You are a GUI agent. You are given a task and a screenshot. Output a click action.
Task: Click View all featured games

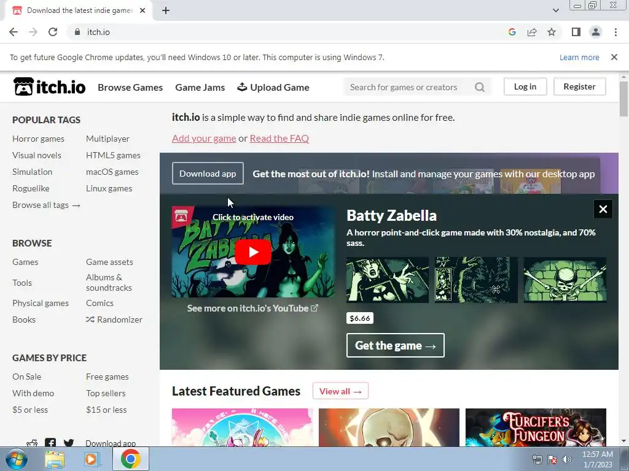(x=340, y=391)
